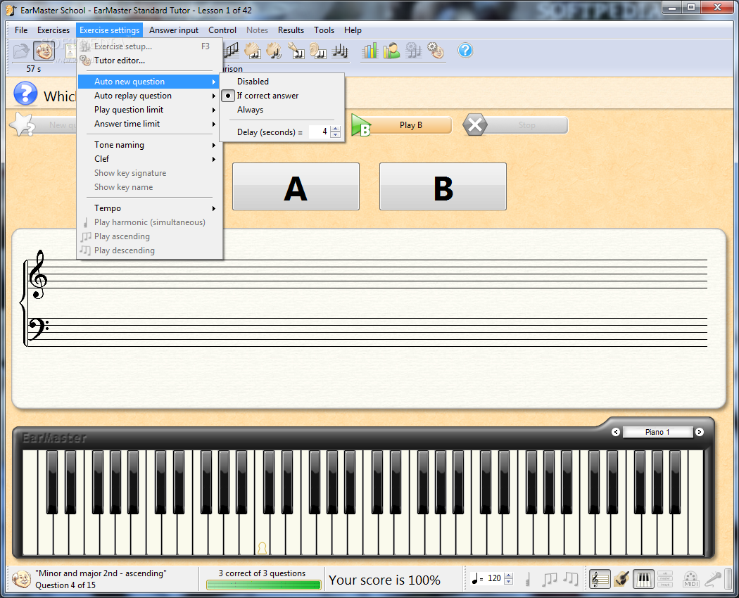Screen dimensions: 739x598
Task: Click the open folder toolbar icon
Action: pos(21,51)
